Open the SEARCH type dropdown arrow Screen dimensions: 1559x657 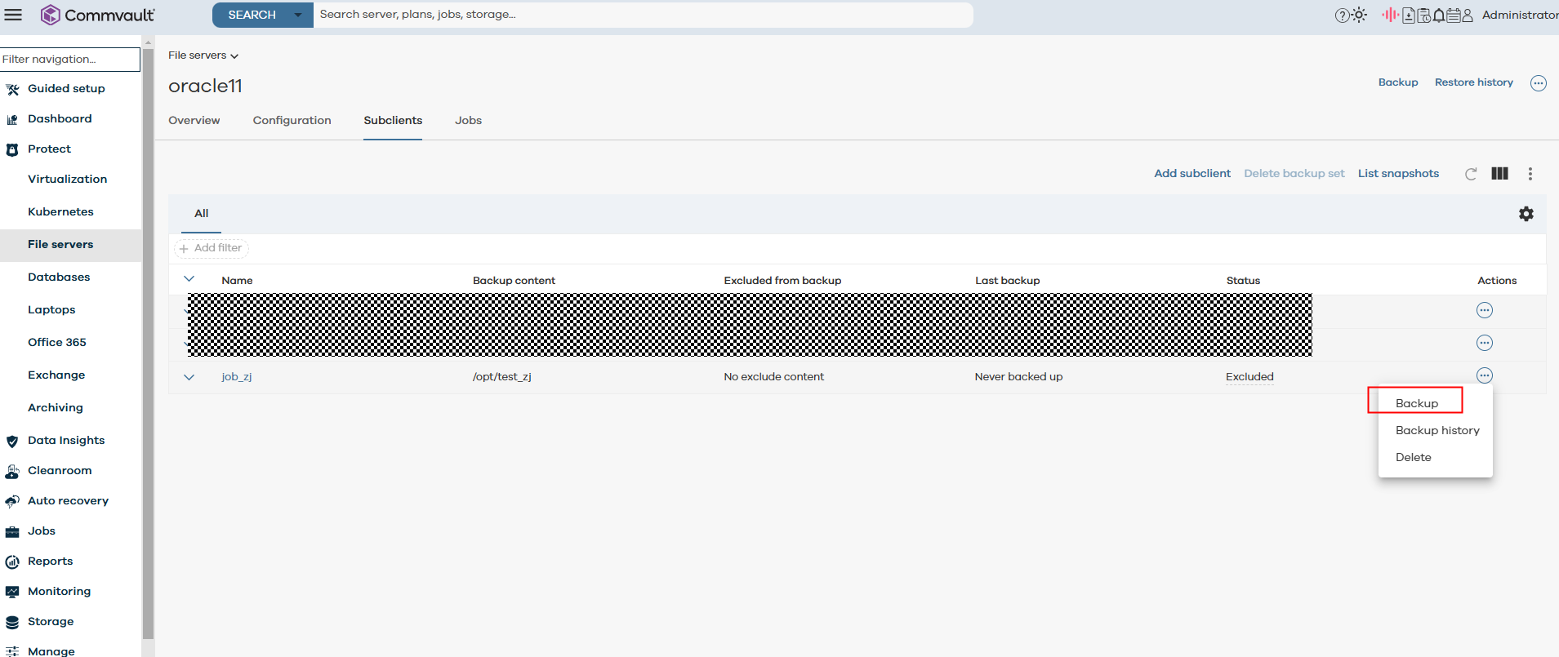[x=298, y=15]
